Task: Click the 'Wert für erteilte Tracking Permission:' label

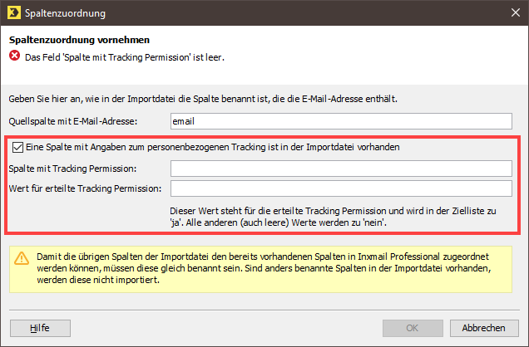Action: [x=85, y=188]
